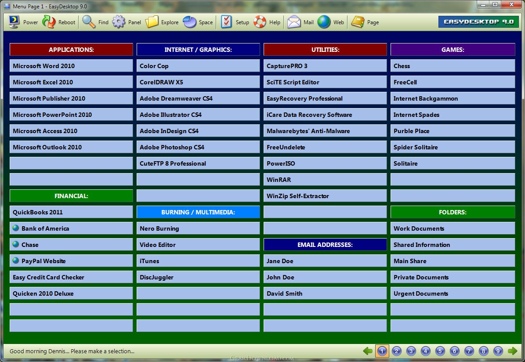
Task: Check disk Space pie chart icon
Action: 190,22
